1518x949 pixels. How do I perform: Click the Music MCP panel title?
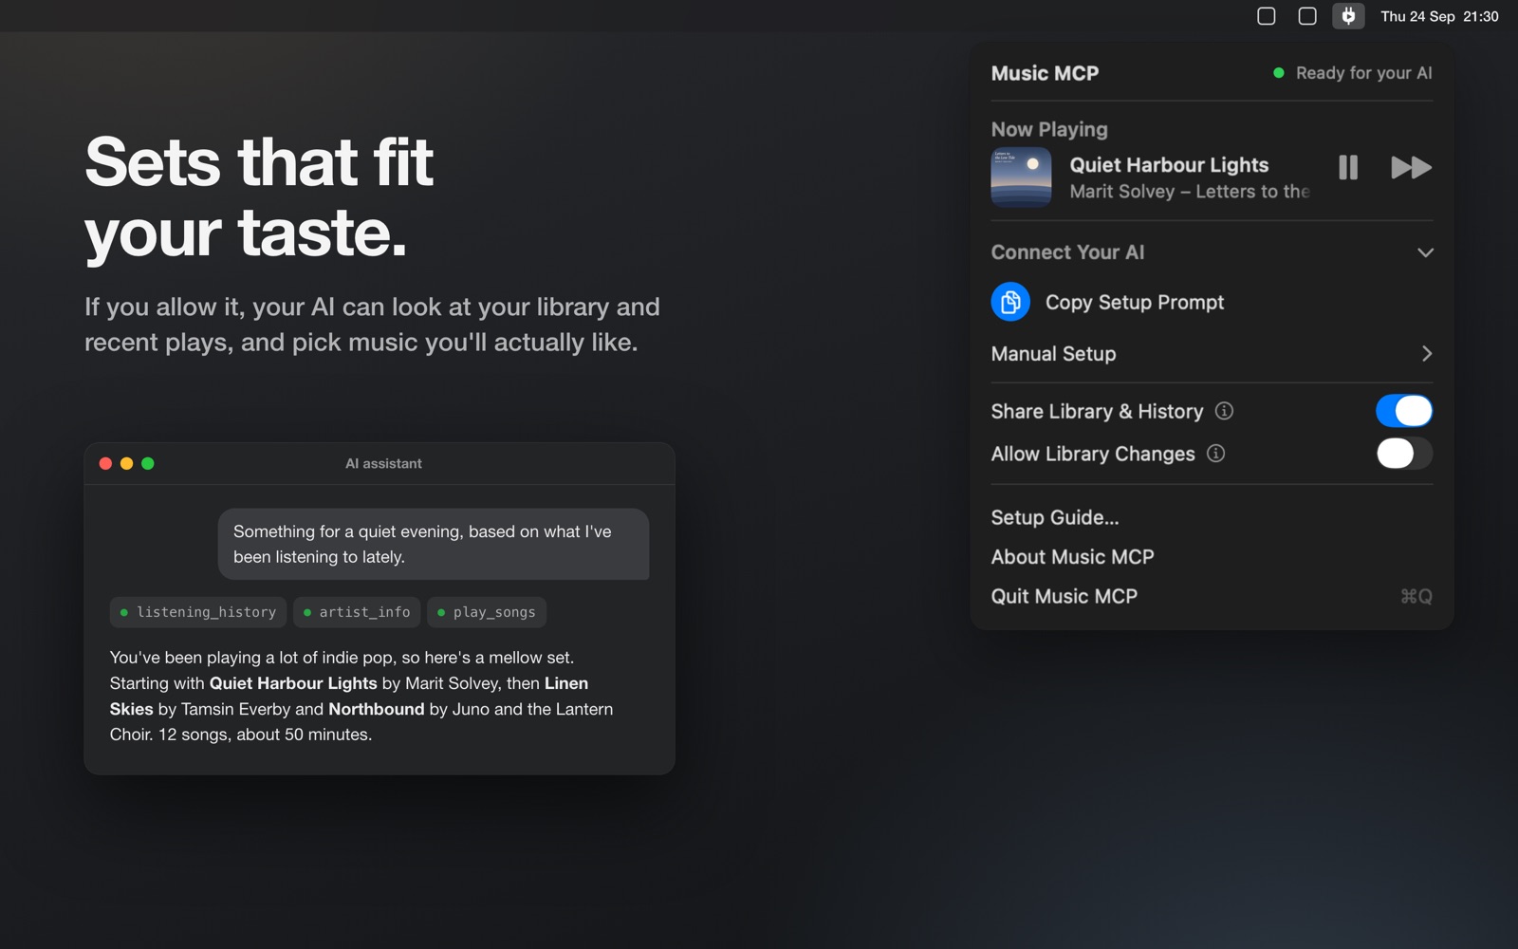1045,73
